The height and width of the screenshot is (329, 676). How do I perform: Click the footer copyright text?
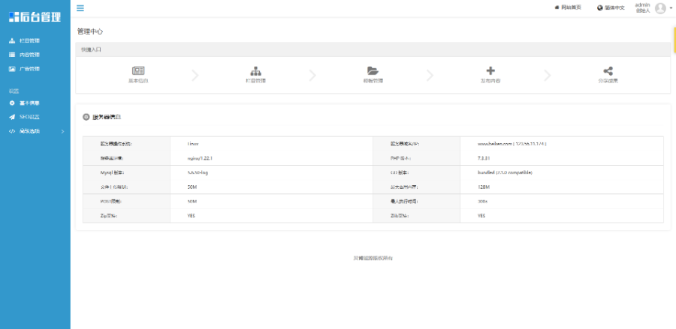(x=373, y=258)
